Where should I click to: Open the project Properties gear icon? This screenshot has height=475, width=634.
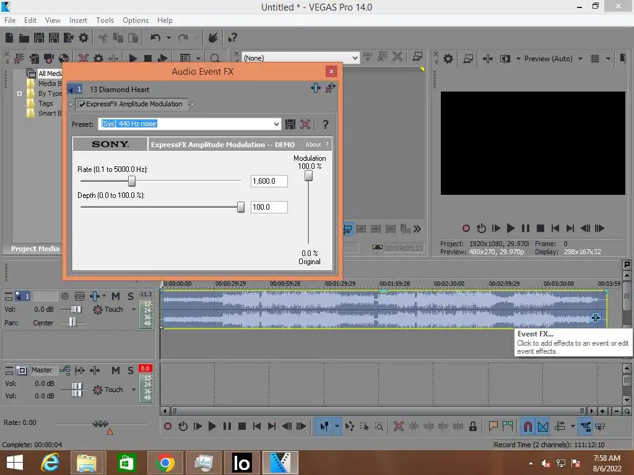pos(84,38)
